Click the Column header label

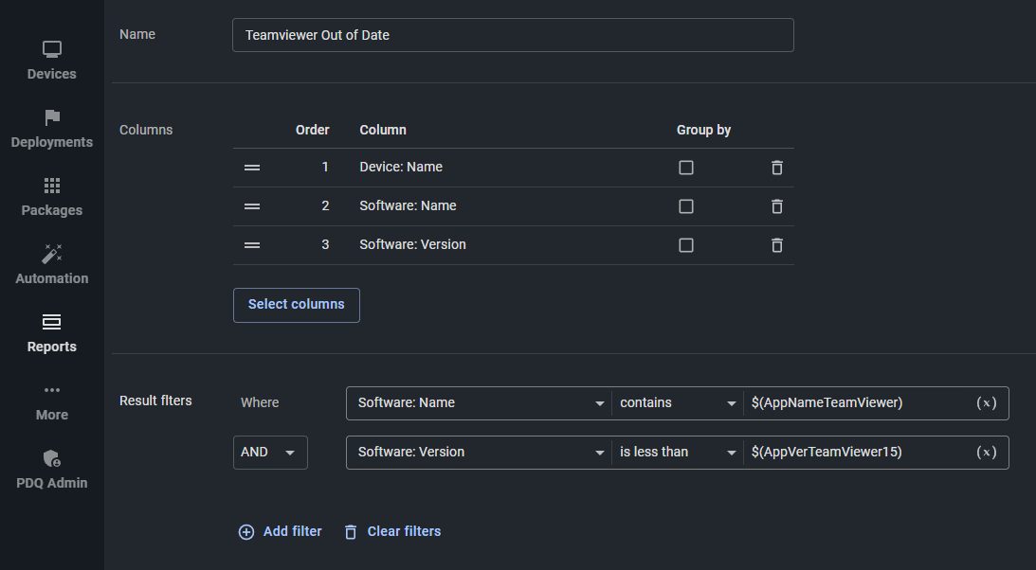383,130
